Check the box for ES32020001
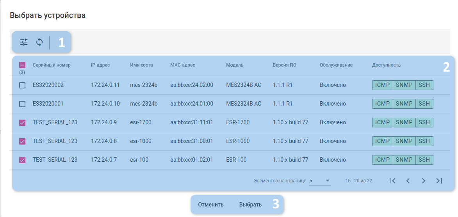The height and width of the screenshot is (217, 458). pyautogui.click(x=22, y=104)
